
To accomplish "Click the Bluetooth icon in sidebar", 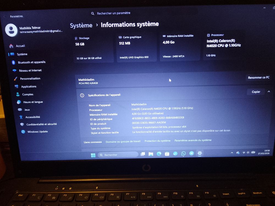I will 13,62.
